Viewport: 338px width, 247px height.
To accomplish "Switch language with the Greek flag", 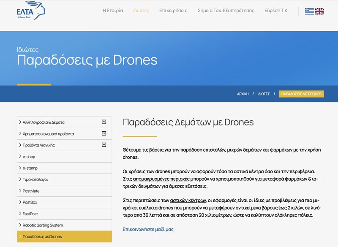I will (x=309, y=11).
